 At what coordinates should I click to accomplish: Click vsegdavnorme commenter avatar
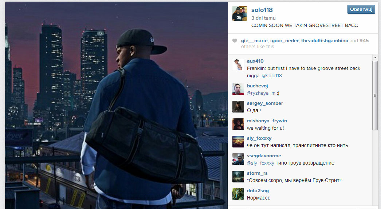click(x=238, y=159)
